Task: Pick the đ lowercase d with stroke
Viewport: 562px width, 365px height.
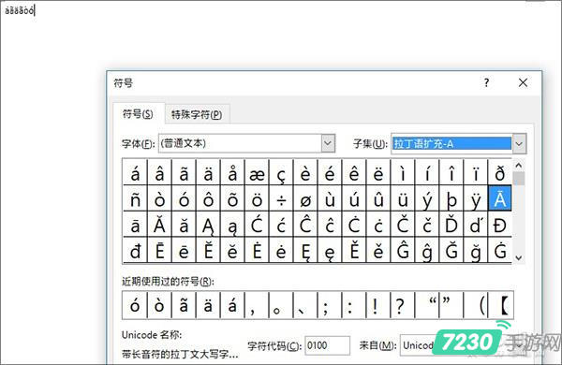Action: pyautogui.click(x=135, y=250)
